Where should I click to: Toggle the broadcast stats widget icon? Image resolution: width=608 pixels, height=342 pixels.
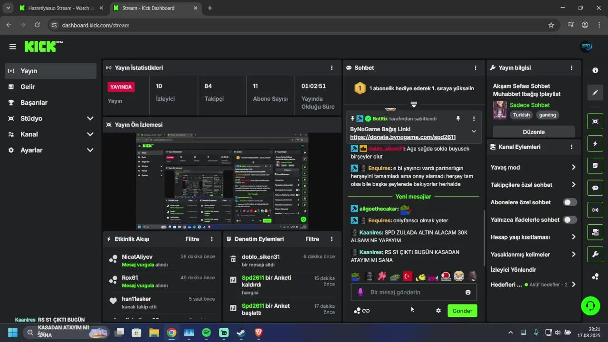click(x=595, y=210)
